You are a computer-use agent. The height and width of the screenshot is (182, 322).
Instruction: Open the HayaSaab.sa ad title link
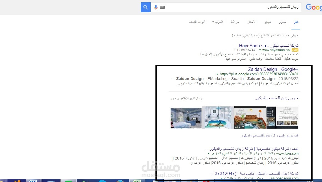269,46
